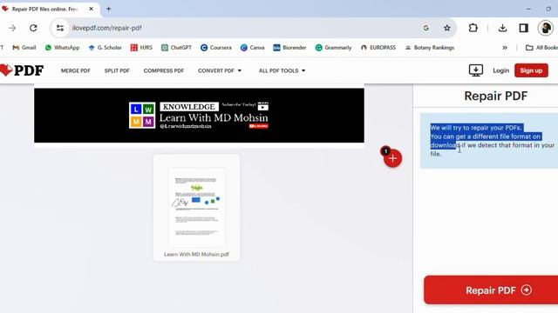Image resolution: width=558 pixels, height=313 pixels.
Task: Click the Login link
Action: tap(500, 70)
